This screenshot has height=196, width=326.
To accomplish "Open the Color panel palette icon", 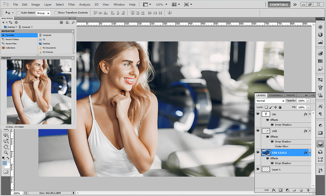I will click(x=320, y=53).
